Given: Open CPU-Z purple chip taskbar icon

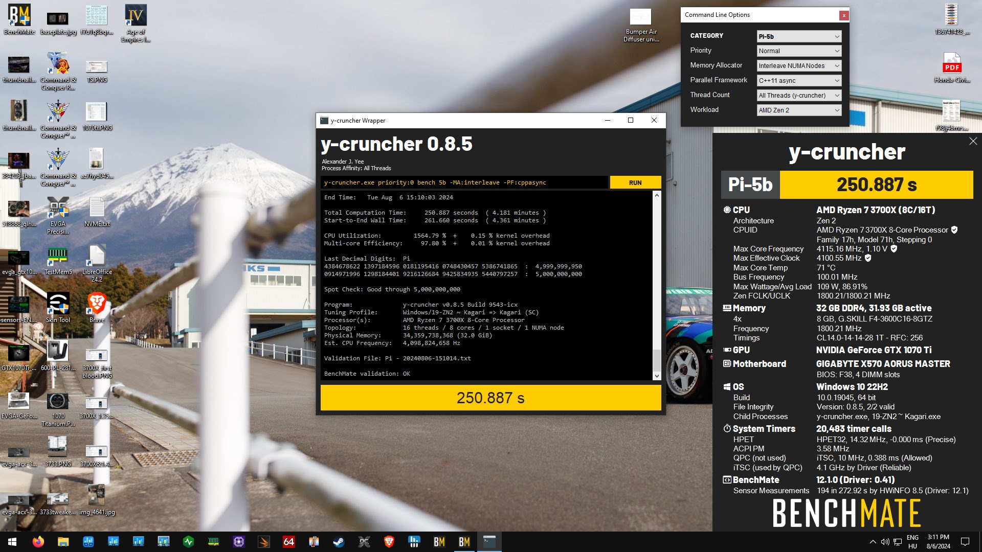Looking at the screenshot, I should (238, 542).
